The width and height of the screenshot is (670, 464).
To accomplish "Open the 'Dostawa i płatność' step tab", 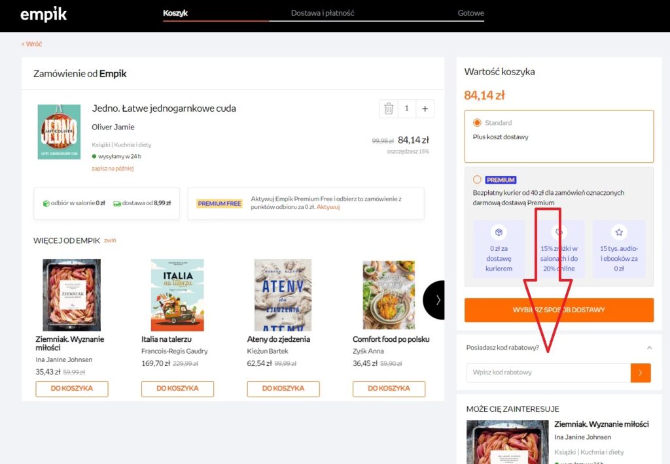I will (x=323, y=13).
